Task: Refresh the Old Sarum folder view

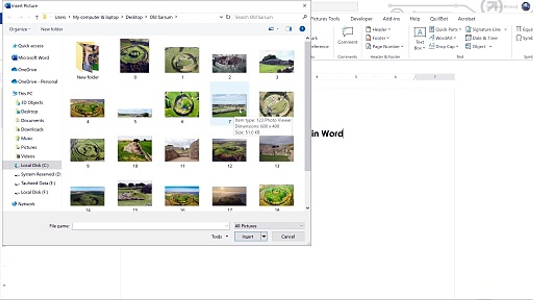Action: pos(228,17)
